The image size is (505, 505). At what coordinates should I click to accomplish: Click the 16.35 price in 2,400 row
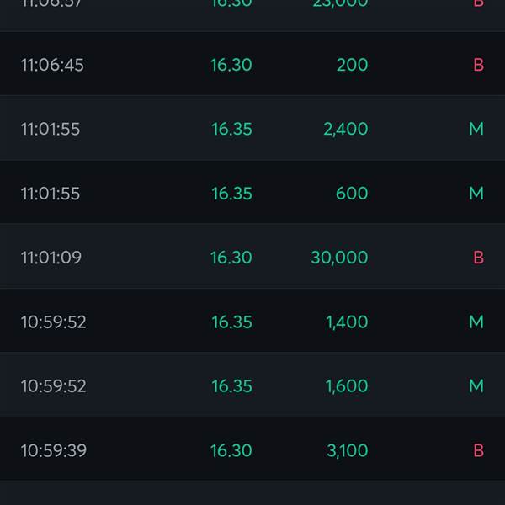click(231, 129)
